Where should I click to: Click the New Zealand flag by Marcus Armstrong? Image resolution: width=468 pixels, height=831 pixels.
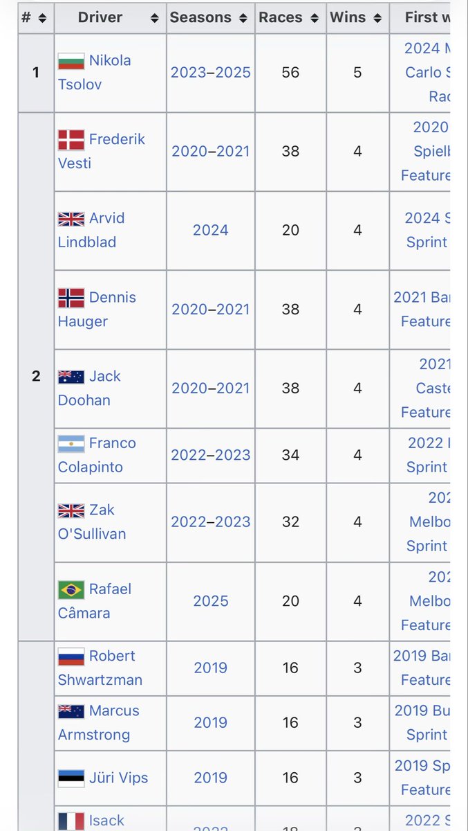click(71, 711)
